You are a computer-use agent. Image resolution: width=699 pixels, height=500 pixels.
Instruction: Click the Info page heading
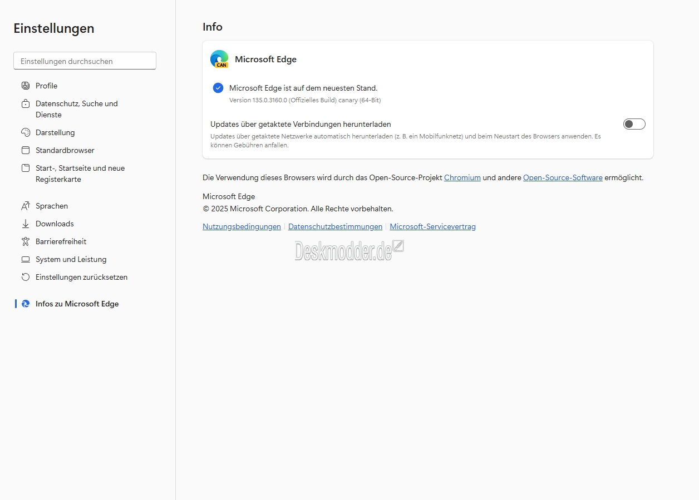[213, 27]
